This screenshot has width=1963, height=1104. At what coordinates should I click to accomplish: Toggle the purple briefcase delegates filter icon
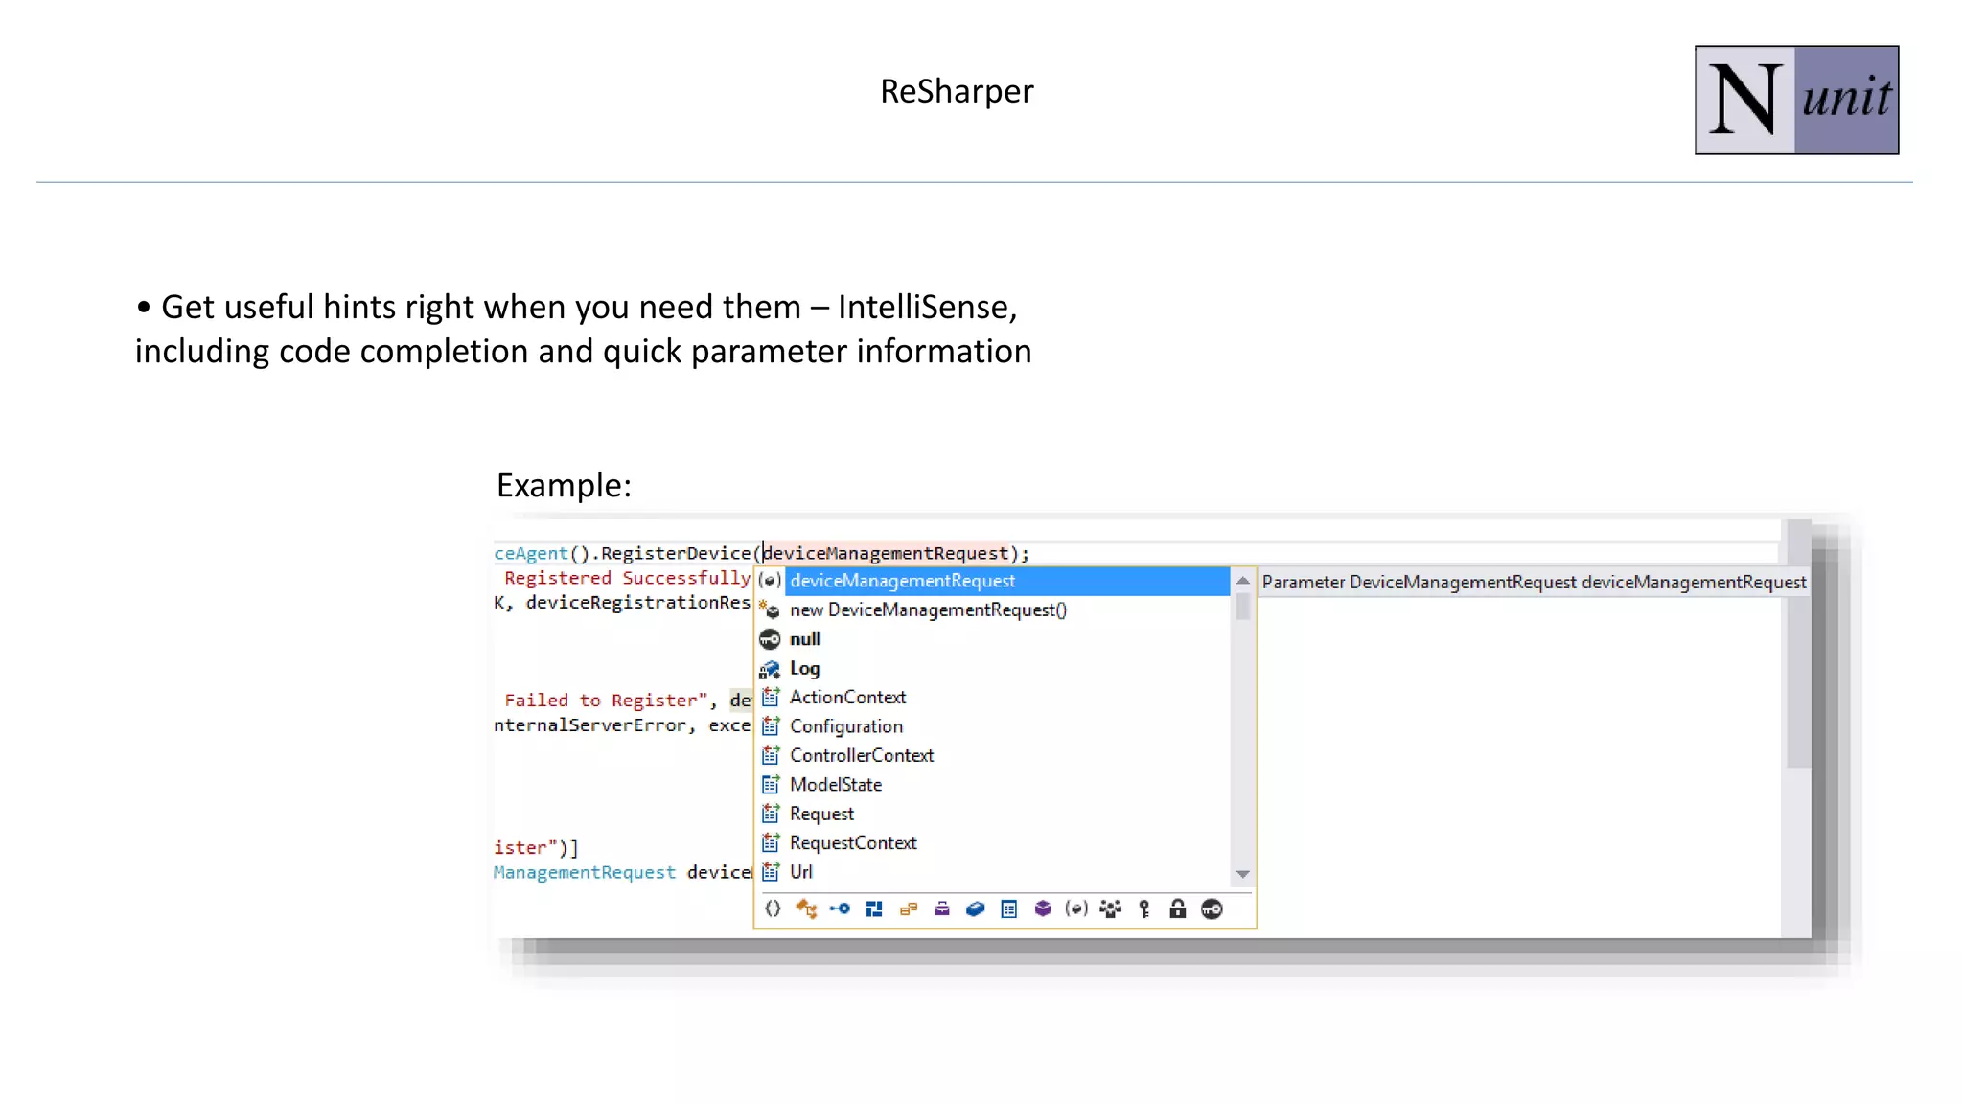click(x=942, y=908)
